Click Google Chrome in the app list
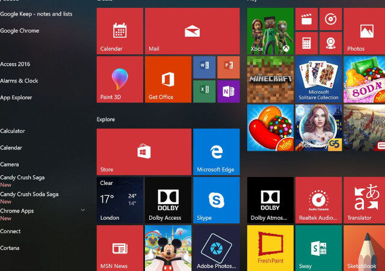The image size is (385, 271). [x=20, y=31]
